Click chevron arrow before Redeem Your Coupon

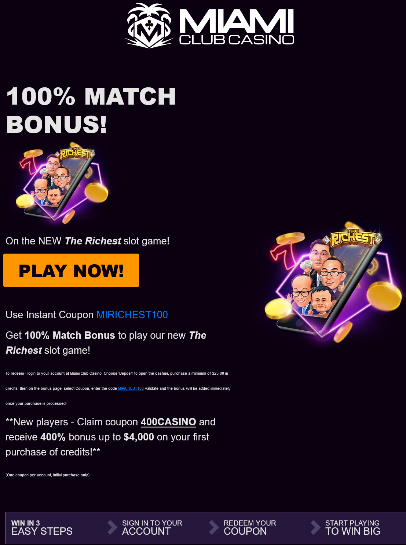(x=214, y=527)
